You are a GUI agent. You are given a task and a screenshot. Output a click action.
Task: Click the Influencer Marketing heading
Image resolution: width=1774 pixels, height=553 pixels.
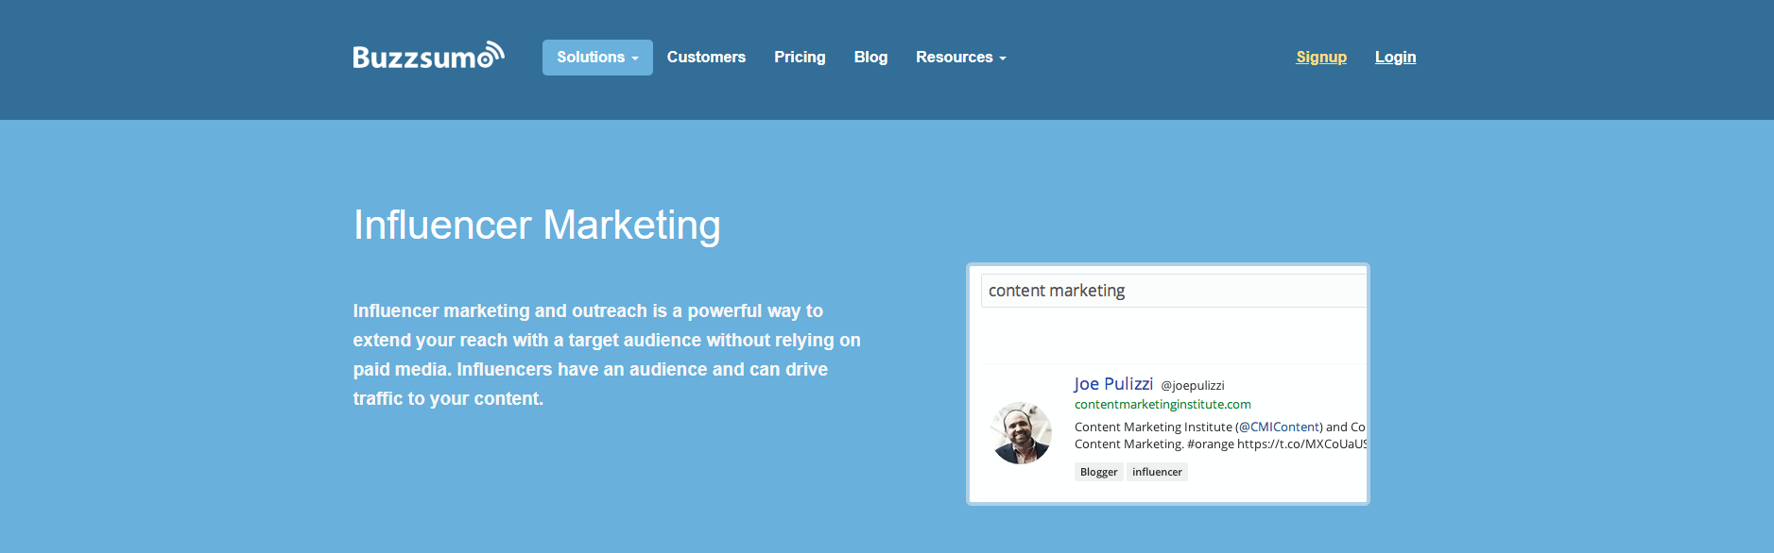coord(537,226)
